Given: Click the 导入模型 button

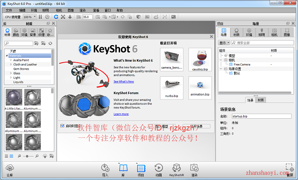Looking at the screenshot, I should tap(162, 126).
